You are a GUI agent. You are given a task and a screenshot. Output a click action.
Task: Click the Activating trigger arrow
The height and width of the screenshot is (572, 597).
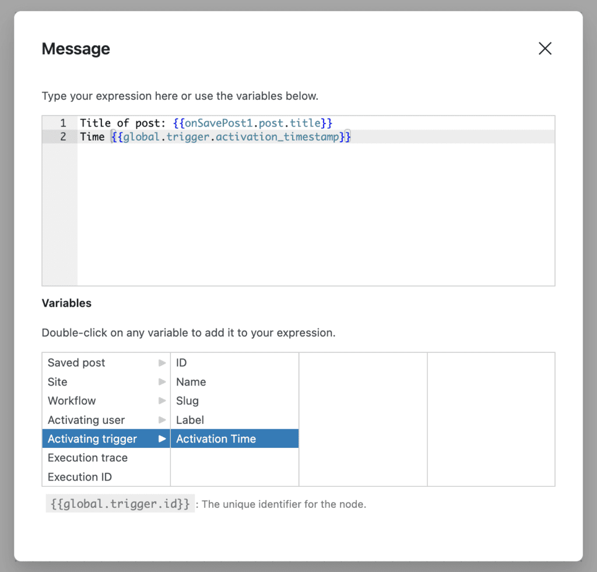(x=162, y=439)
